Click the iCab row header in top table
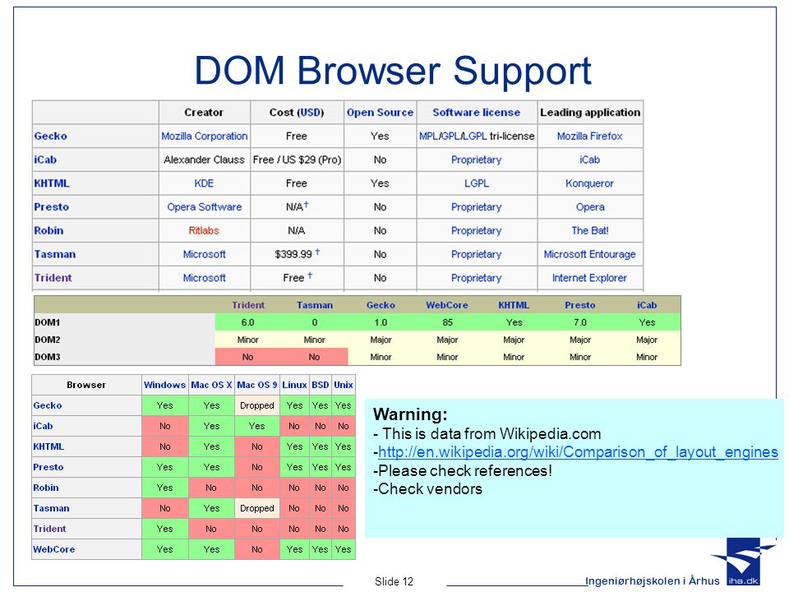Screen dimensions: 789x592 coord(45,160)
